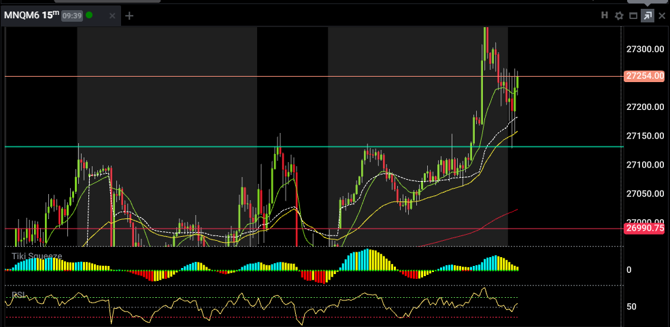Click the 27300.00 price axis label

click(646, 50)
